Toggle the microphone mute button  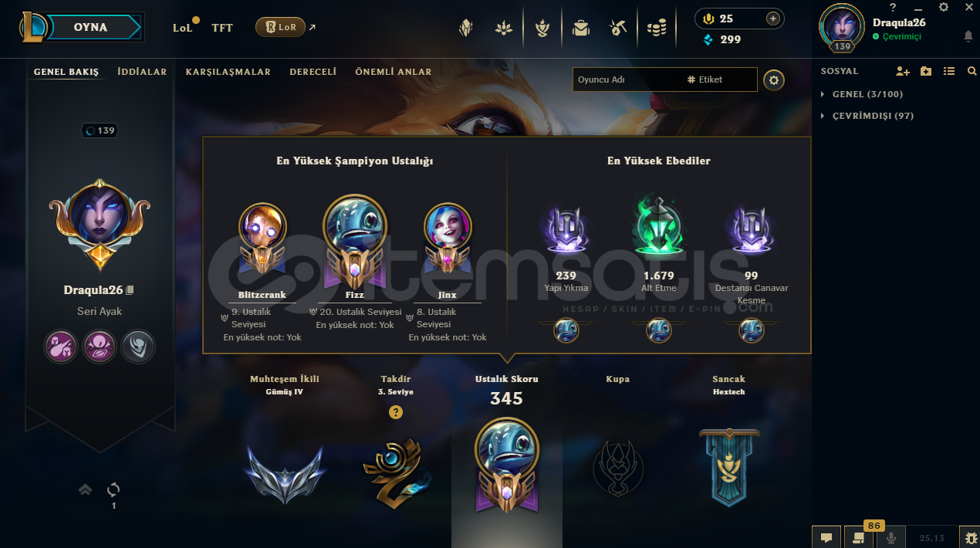click(x=892, y=537)
